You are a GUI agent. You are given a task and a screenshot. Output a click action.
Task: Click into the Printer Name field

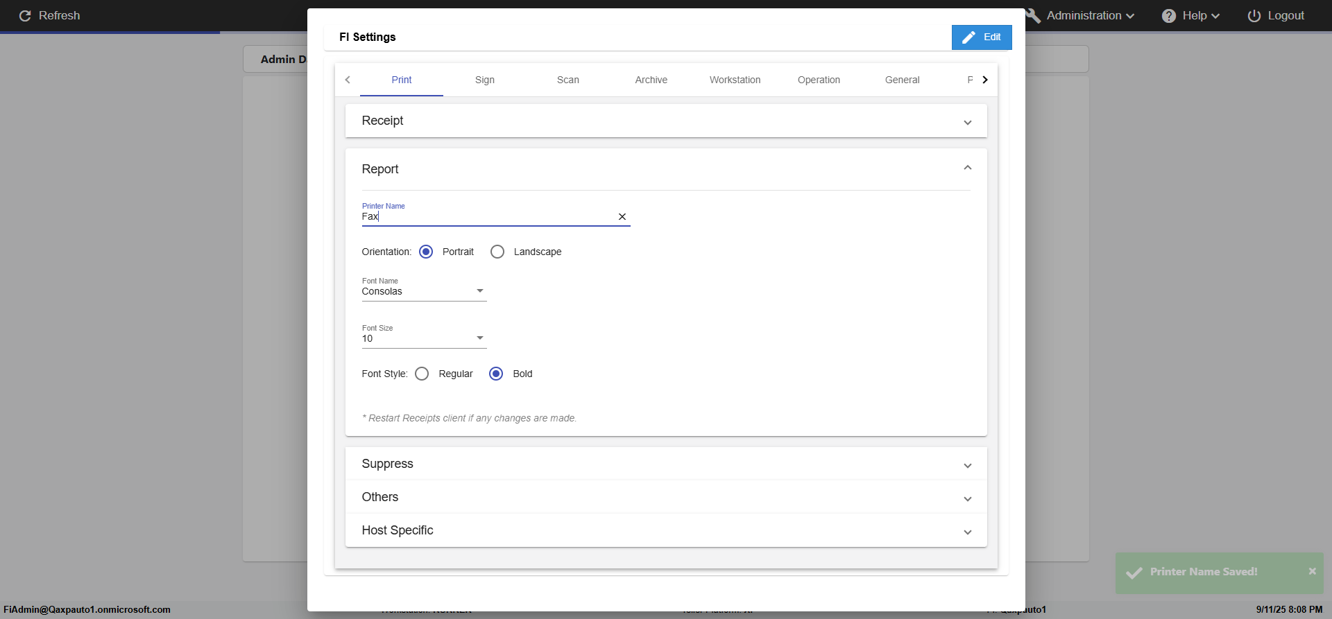point(486,217)
